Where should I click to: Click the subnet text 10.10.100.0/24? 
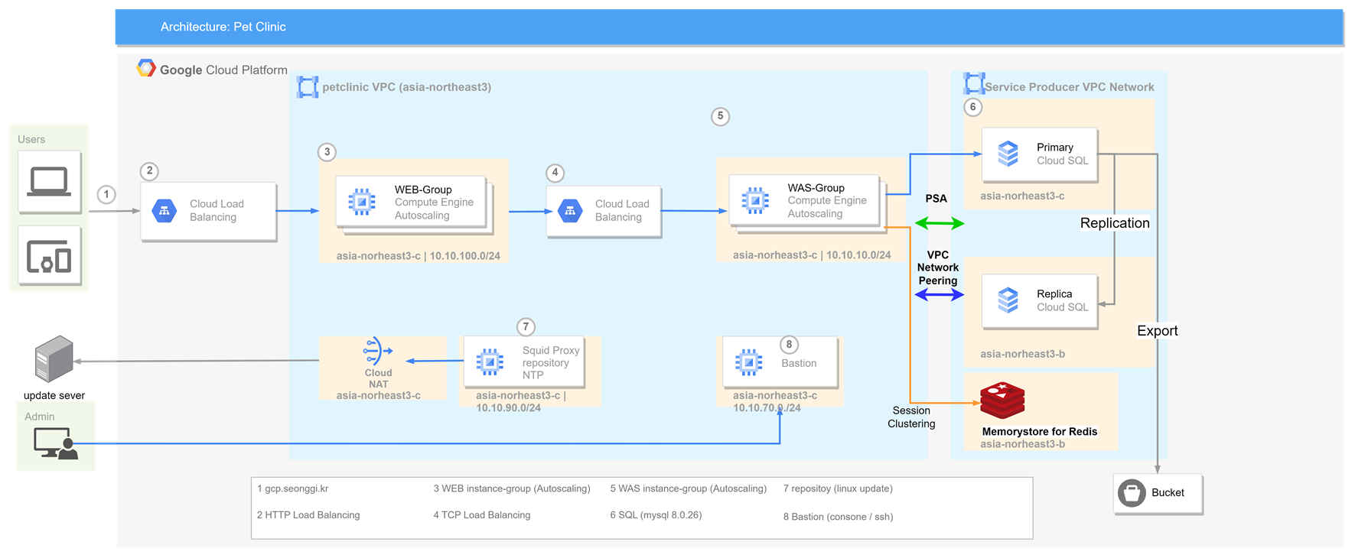coord(465,256)
